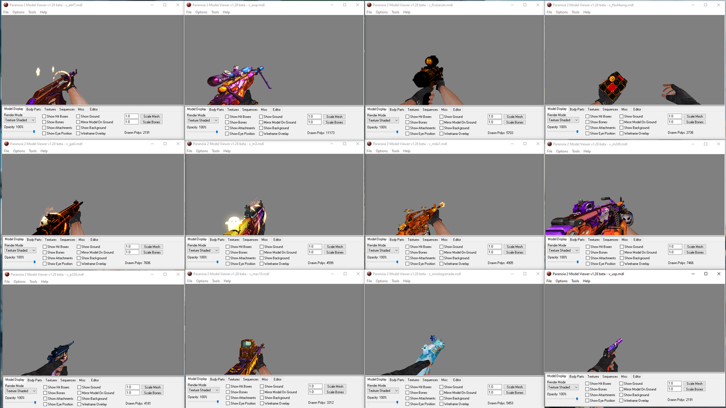Image resolution: width=726 pixels, height=408 pixels.
Task: Focus the Scale Bones value field in the v_flashbang window
Action: click(675, 122)
